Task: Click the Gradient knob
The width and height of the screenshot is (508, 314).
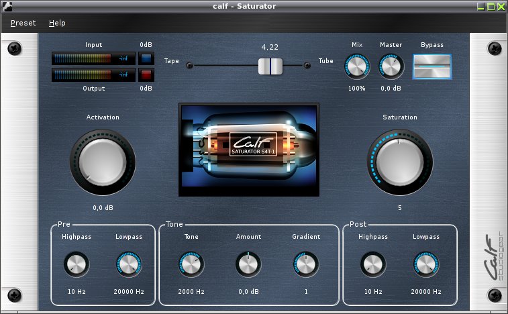Action: pyautogui.click(x=306, y=264)
